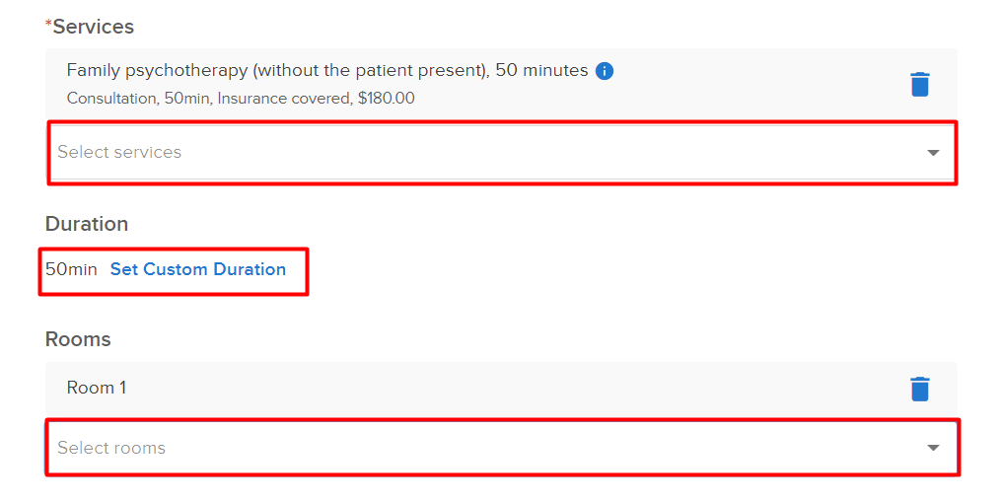The image size is (1002, 502).
Task: Focus the Select services combo box field
Action: (x=502, y=153)
